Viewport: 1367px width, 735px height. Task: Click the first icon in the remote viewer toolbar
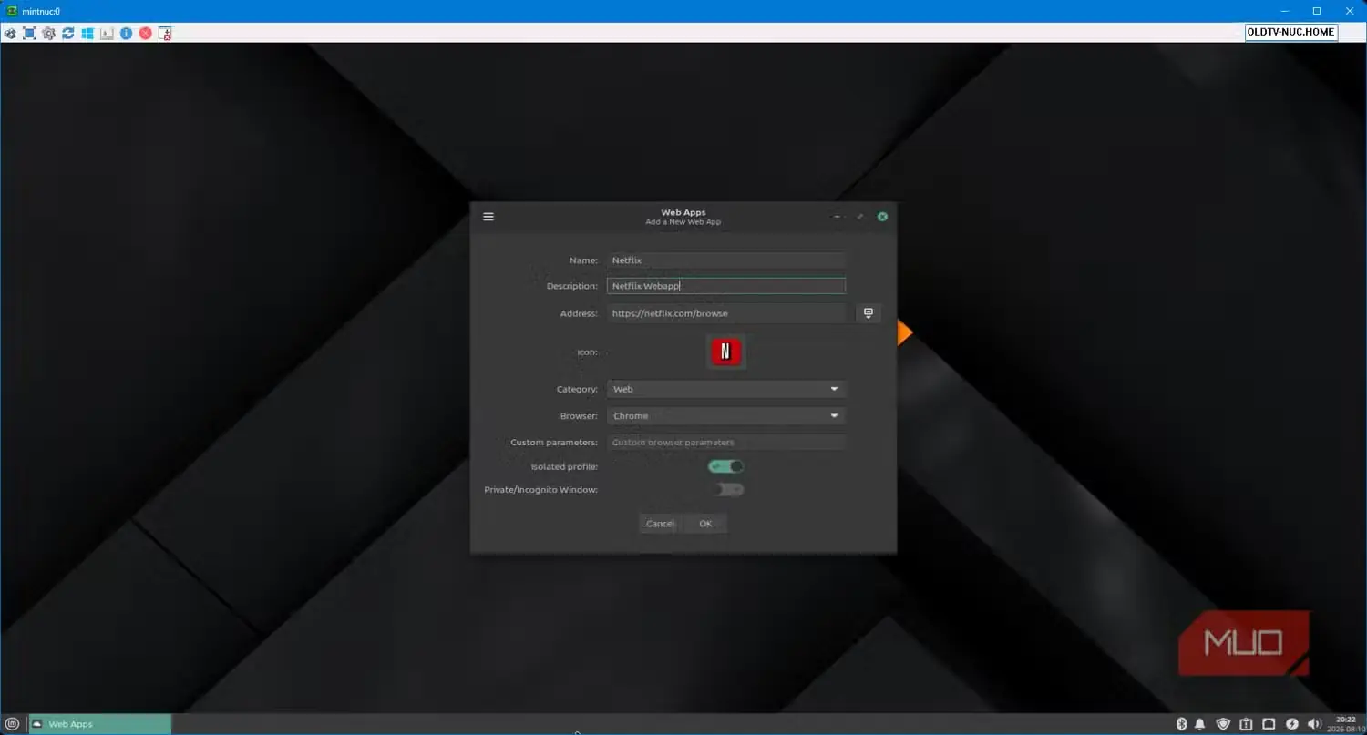(x=10, y=33)
